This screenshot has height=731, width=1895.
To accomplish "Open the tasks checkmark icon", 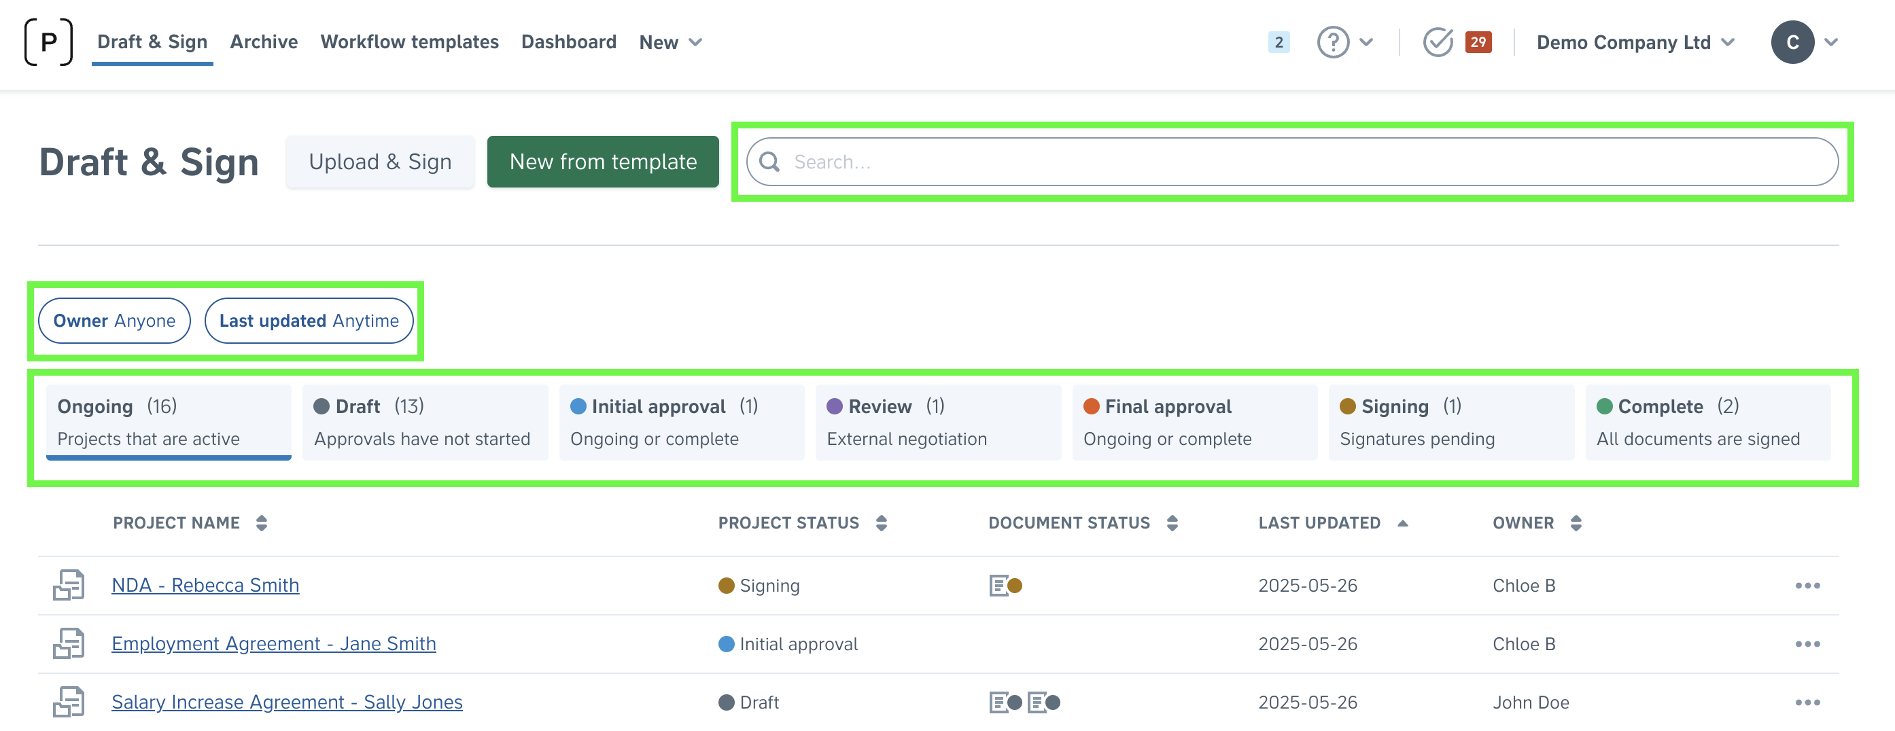I will coord(1438,42).
